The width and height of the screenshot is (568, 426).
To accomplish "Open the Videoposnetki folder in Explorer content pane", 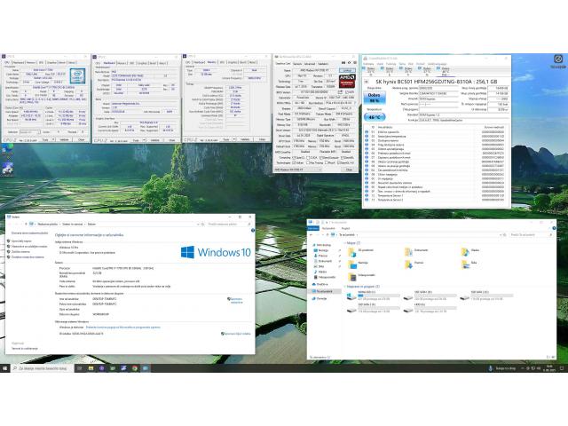I will 361,277.
